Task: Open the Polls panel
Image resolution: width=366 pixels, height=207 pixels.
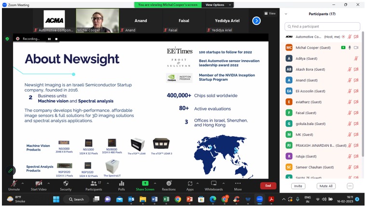Action: (x=121, y=183)
